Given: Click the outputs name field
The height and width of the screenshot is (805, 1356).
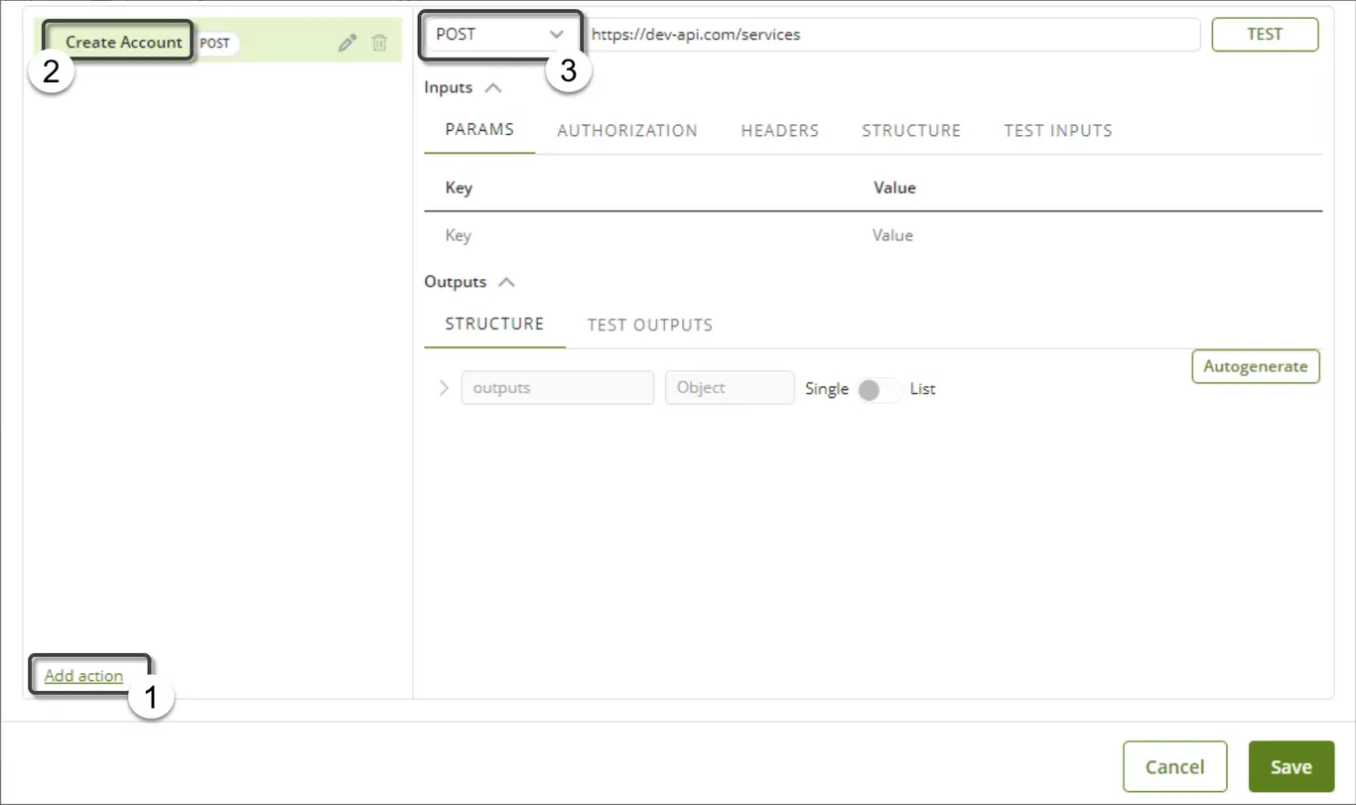Looking at the screenshot, I should coord(558,388).
